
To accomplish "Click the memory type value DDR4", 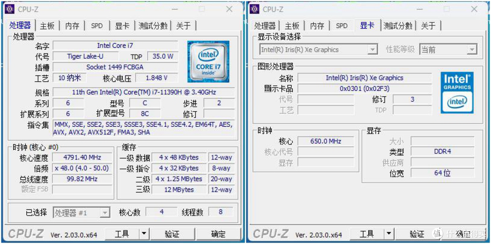I will (442, 151).
